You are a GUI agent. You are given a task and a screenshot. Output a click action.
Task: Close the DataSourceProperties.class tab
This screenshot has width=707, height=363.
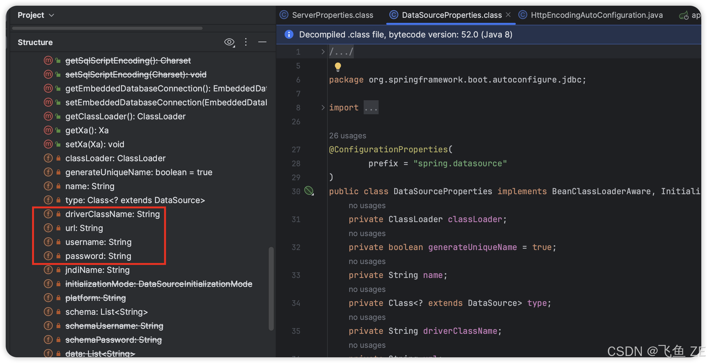pos(508,15)
